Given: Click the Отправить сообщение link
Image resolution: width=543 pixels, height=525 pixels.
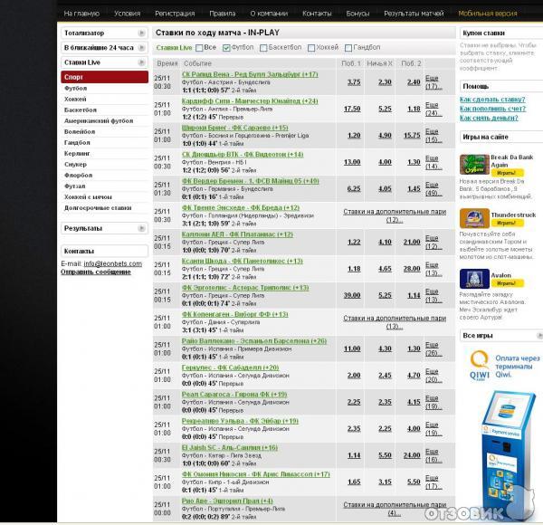Looking at the screenshot, I should tap(95, 272).
